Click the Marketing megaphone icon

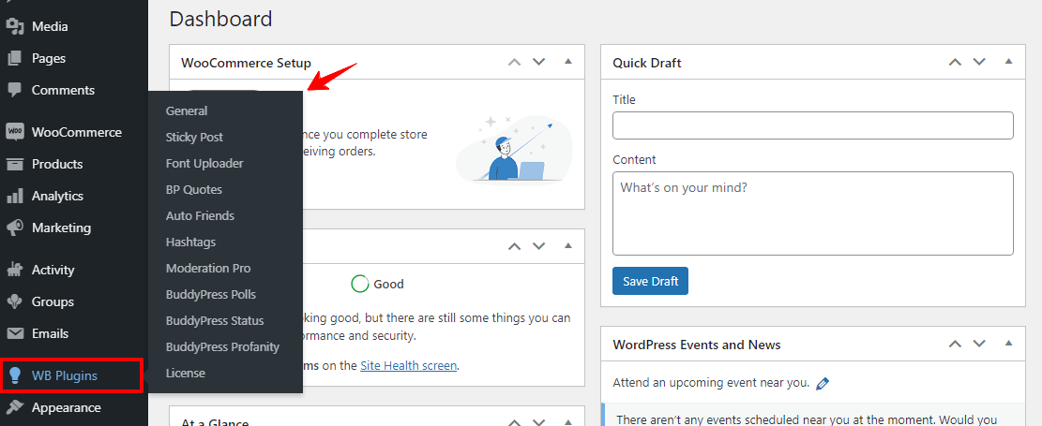(x=15, y=228)
